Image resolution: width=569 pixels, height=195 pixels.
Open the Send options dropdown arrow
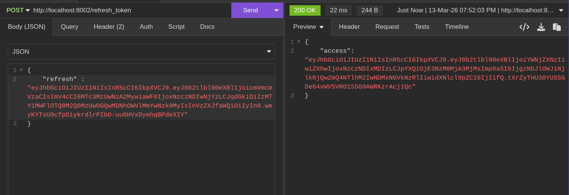click(x=276, y=10)
